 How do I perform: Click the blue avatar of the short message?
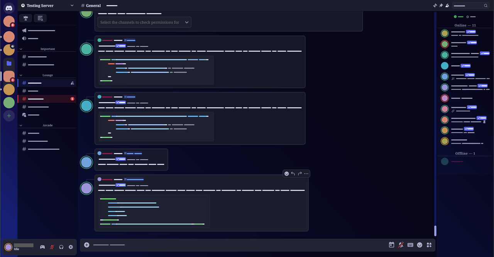click(x=86, y=162)
